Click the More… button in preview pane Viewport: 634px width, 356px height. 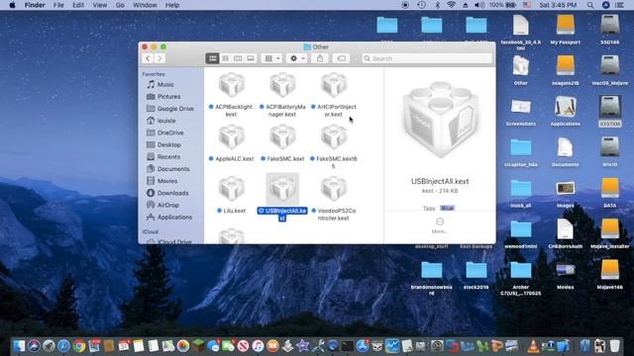coord(440,225)
